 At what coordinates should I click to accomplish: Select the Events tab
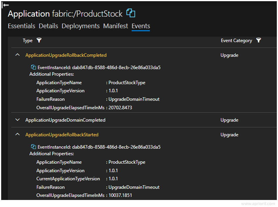pyautogui.click(x=141, y=26)
